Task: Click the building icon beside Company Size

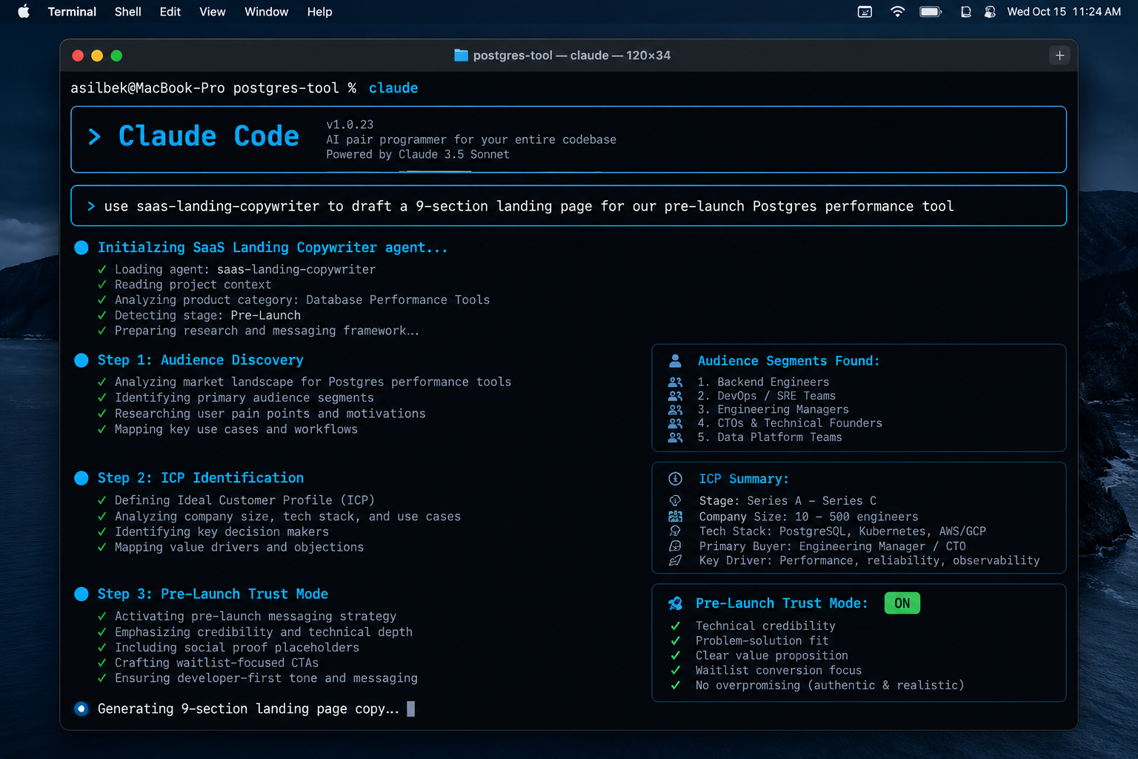Action: pyautogui.click(x=675, y=517)
